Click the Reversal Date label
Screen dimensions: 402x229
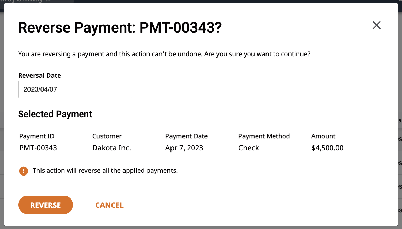click(39, 75)
